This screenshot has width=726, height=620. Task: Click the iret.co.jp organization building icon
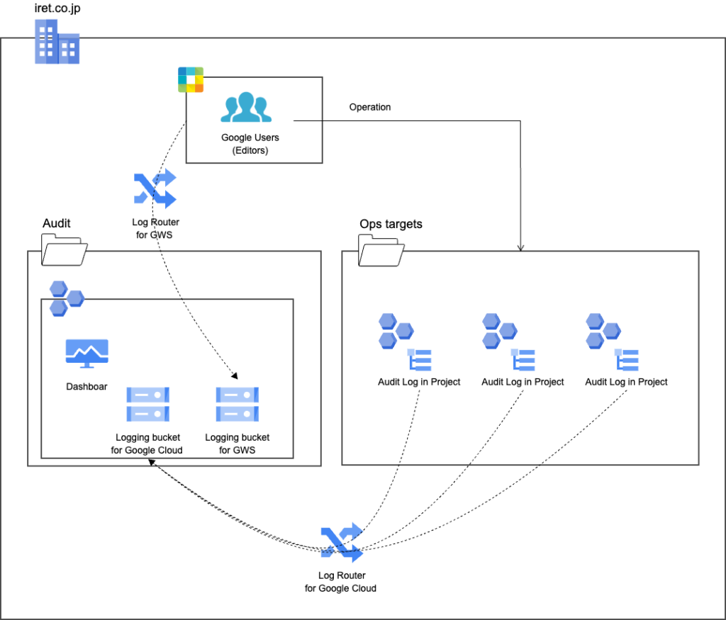[57, 42]
